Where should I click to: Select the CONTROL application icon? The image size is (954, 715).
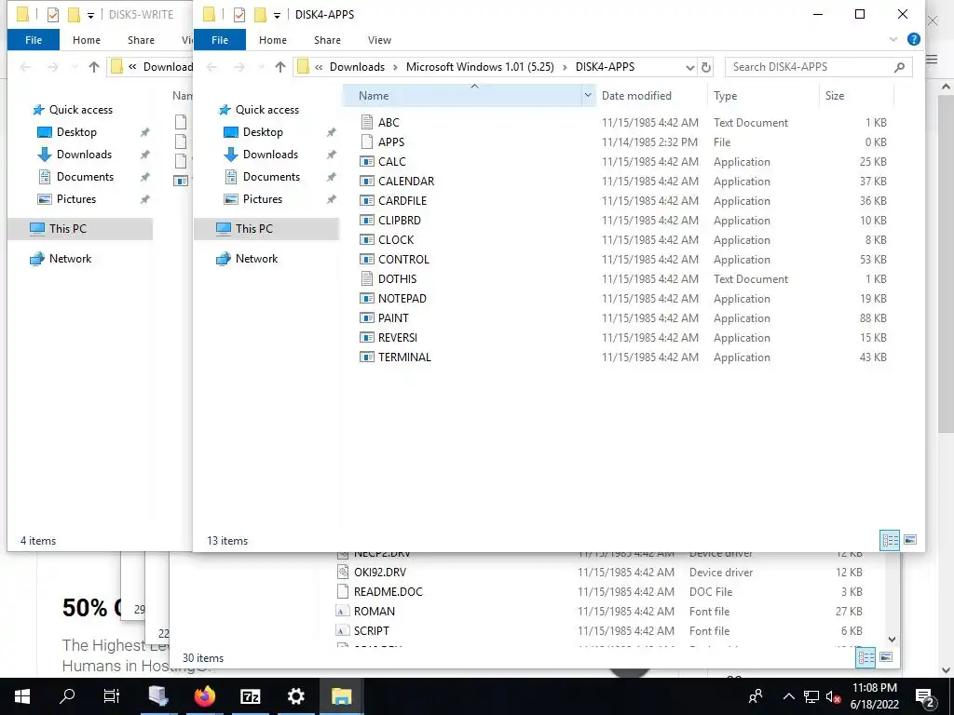click(x=366, y=259)
